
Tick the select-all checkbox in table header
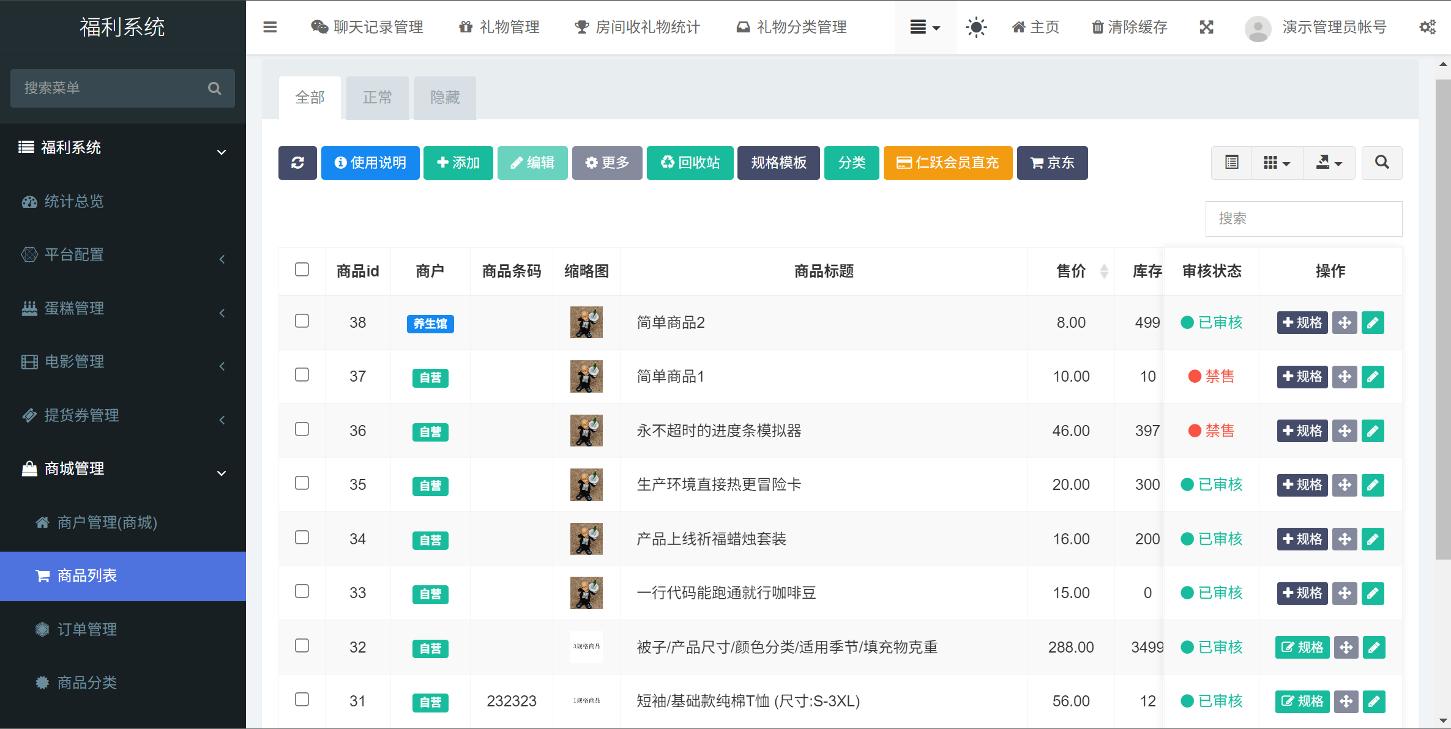coord(302,270)
